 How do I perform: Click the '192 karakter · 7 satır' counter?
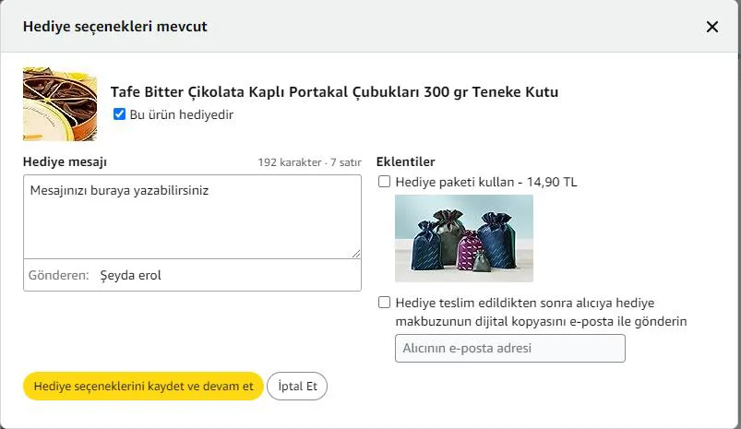click(309, 162)
